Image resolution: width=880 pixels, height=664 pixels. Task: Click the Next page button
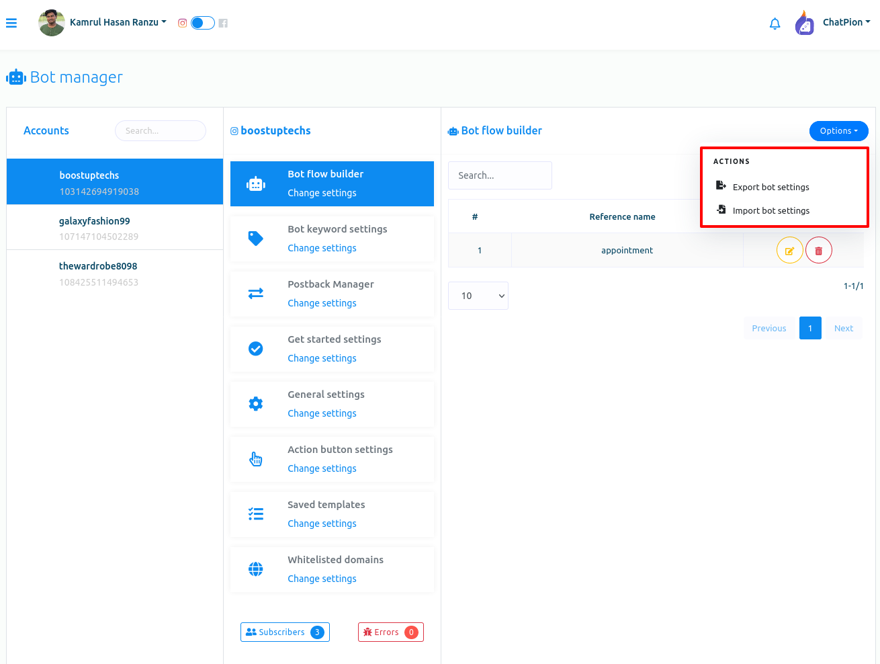tap(844, 328)
